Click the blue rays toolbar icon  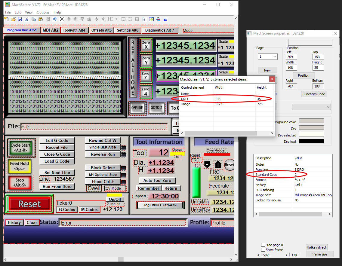click(165, 19)
